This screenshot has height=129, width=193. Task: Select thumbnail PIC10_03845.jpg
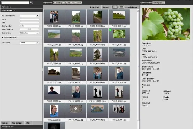[x=76, y=36]
